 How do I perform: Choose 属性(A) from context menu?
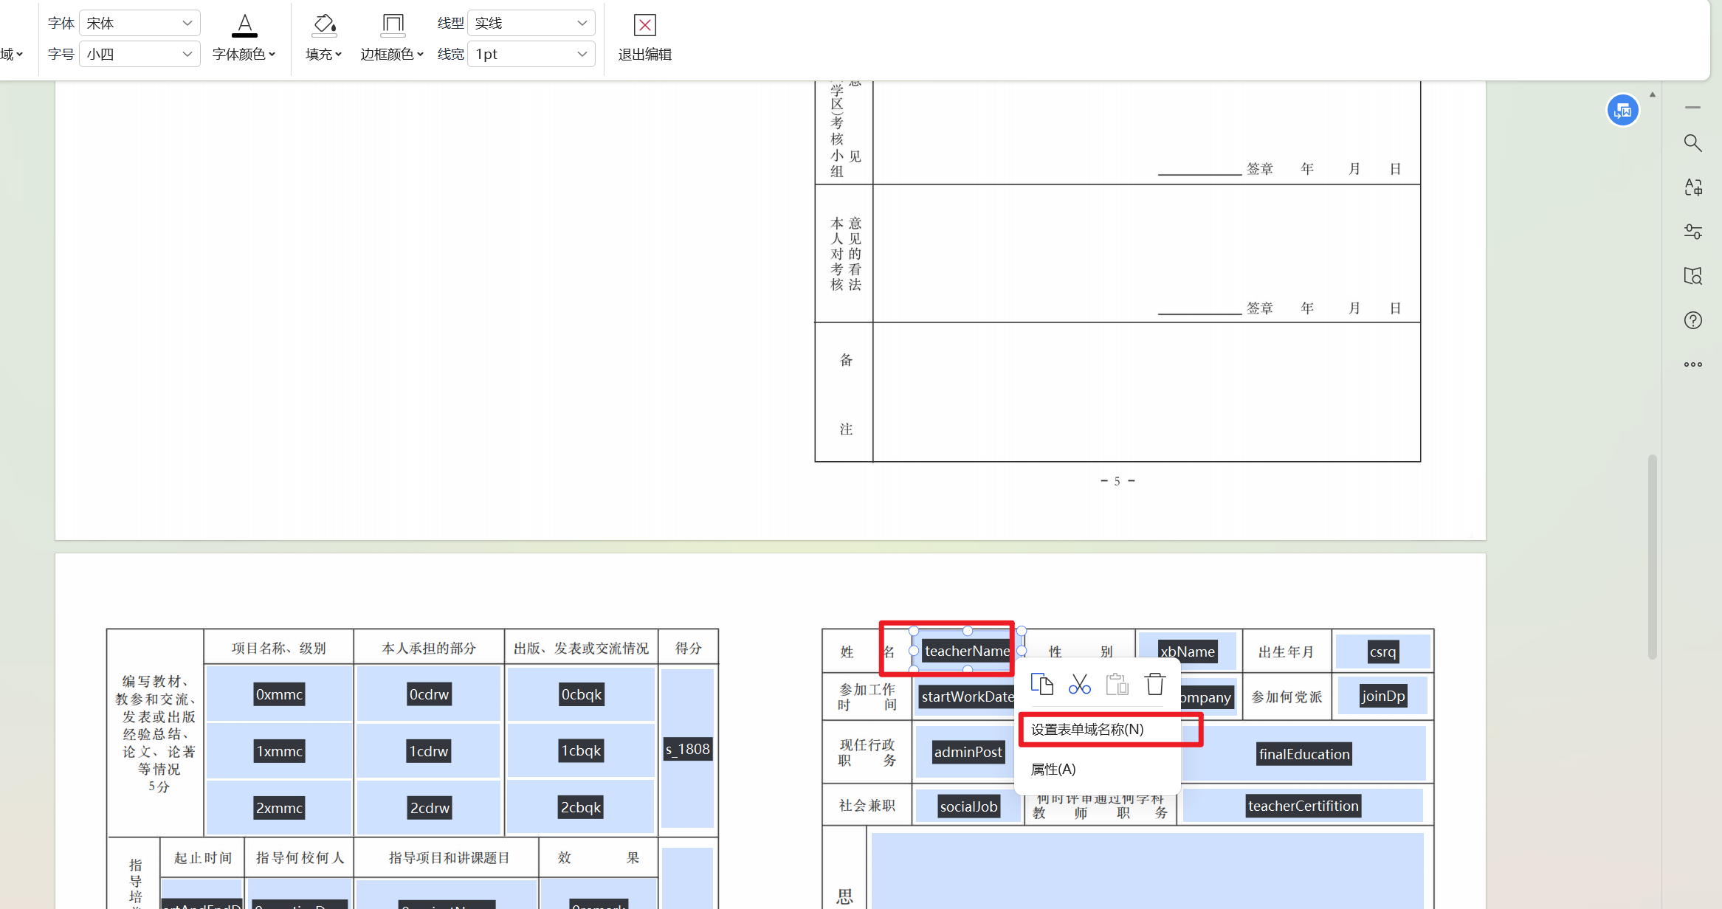pyautogui.click(x=1053, y=770)
